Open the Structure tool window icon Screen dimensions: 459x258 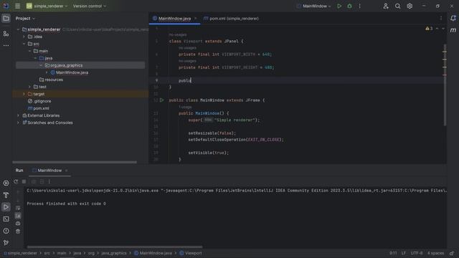click(6, 34)
